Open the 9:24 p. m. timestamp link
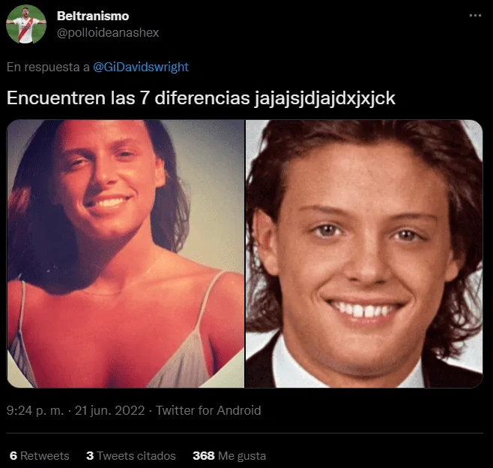The height and width of the screenshot is (468, 493). [x=35, y=410]
